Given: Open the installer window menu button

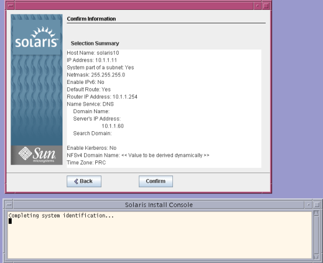Looking at the screenshot, I should (11, 6).
